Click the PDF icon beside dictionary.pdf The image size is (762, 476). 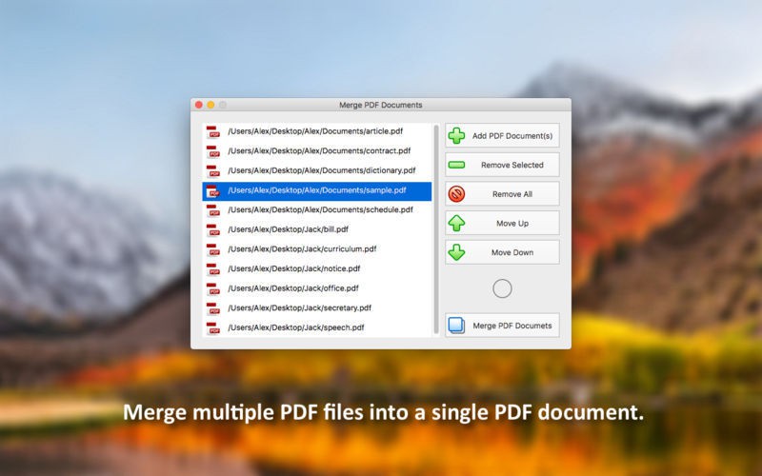pos(212,171)
